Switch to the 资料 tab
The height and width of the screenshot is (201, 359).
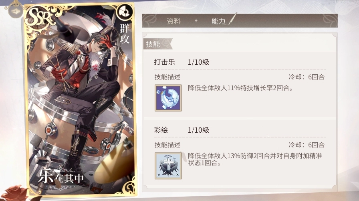click(x=174, y=21)
